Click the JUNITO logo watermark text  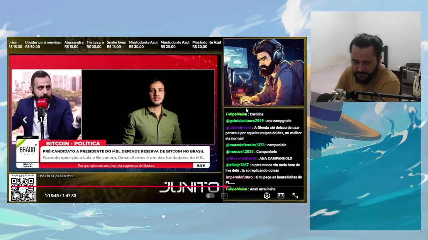coord(189,187)
